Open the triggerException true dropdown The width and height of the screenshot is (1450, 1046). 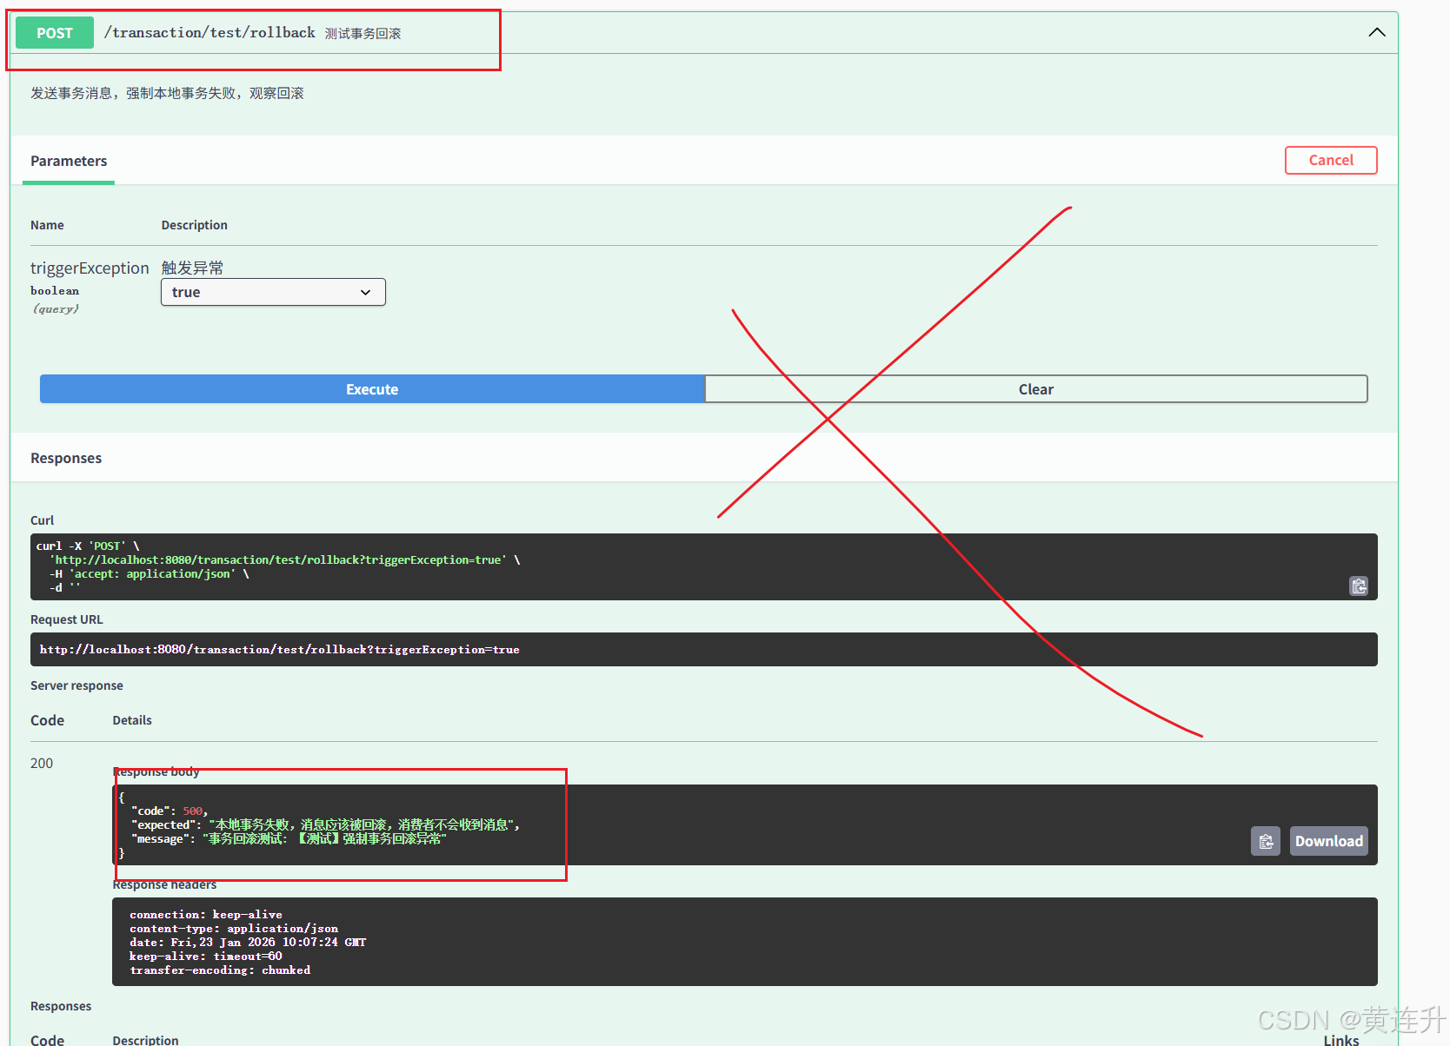tap(273, 292)
